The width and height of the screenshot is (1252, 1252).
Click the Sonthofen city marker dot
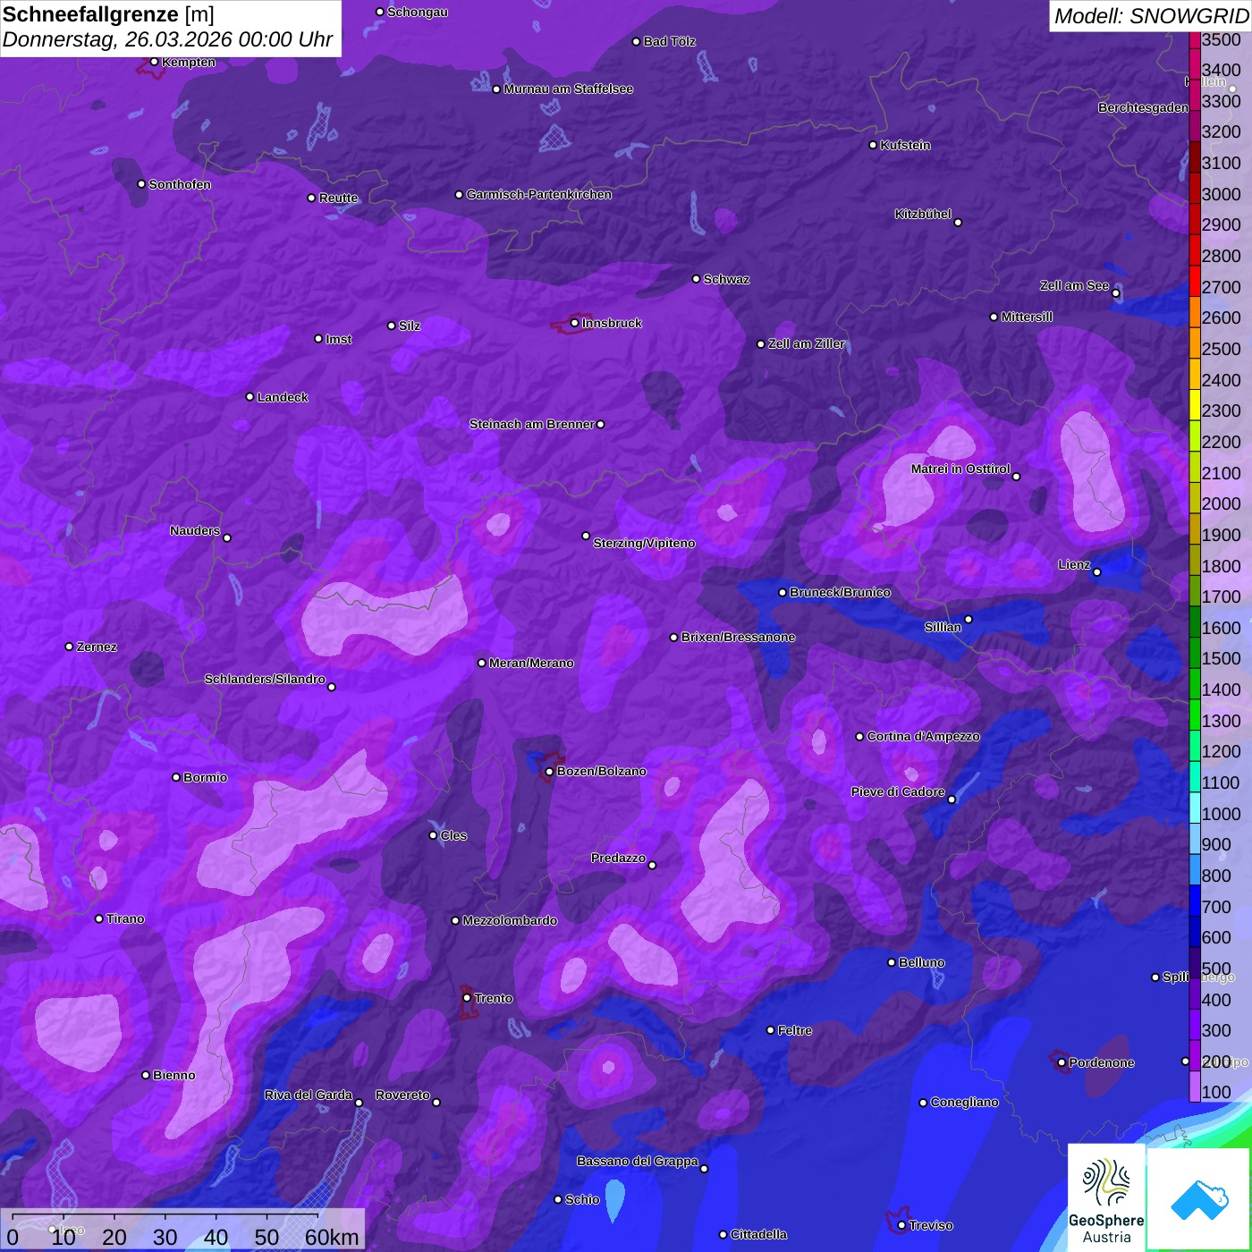(x=141, y=184)
